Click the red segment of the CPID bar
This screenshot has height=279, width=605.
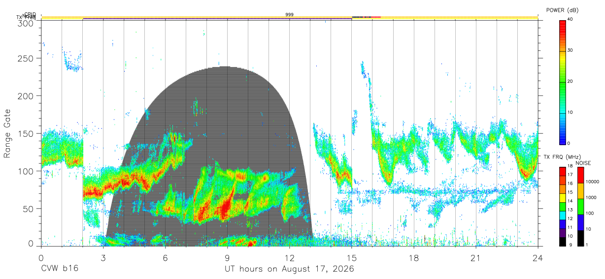point(376,17)
